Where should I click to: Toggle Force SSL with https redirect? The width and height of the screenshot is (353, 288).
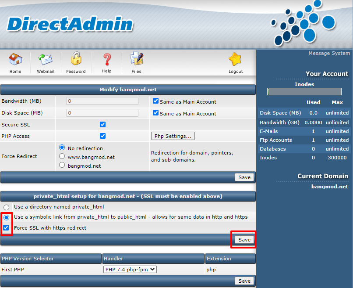(6, 227)
